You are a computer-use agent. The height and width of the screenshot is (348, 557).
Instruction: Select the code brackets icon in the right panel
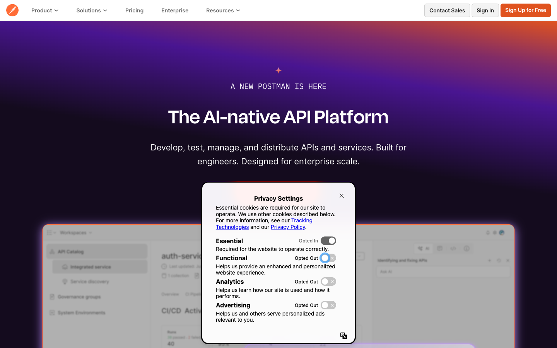pyautogui.click(x=453, y=249)
